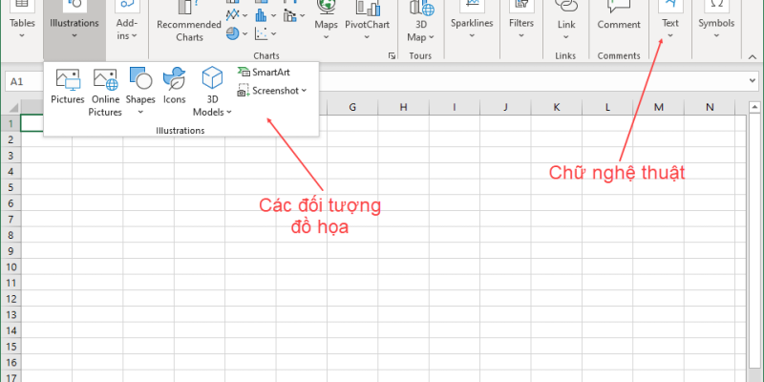Insert Pictures from the Illustrations panel
The image size is (764, 382).
[68, 87]
